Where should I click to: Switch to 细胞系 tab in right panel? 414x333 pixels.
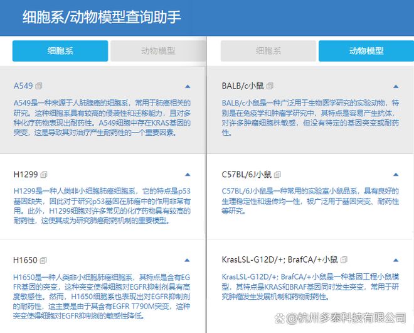pos(268,51)
